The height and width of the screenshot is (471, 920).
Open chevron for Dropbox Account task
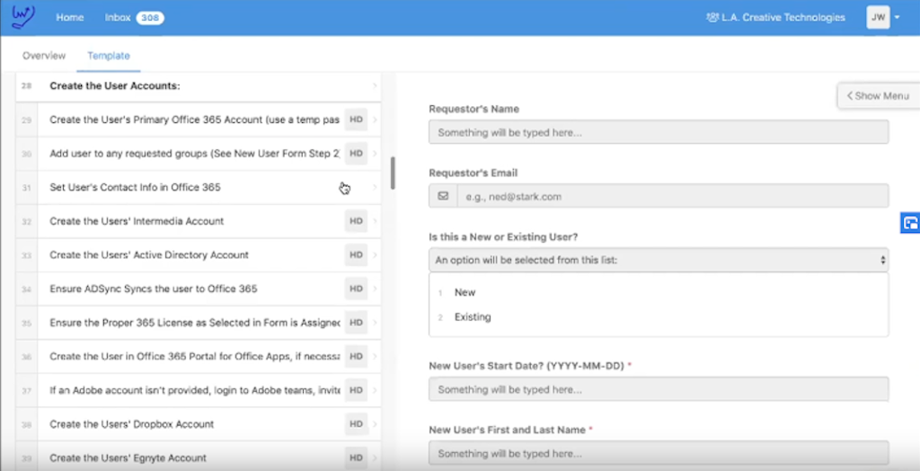point(375,424)
